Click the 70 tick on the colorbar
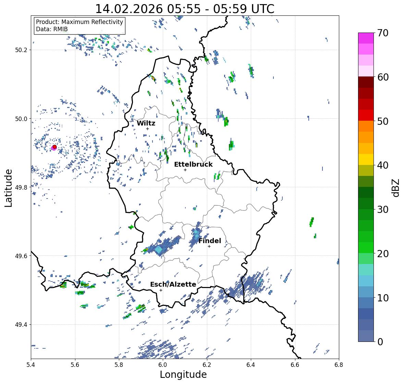The width and height of the screenshot is (404, 383). pyautogui.click(x=383, y=33)
